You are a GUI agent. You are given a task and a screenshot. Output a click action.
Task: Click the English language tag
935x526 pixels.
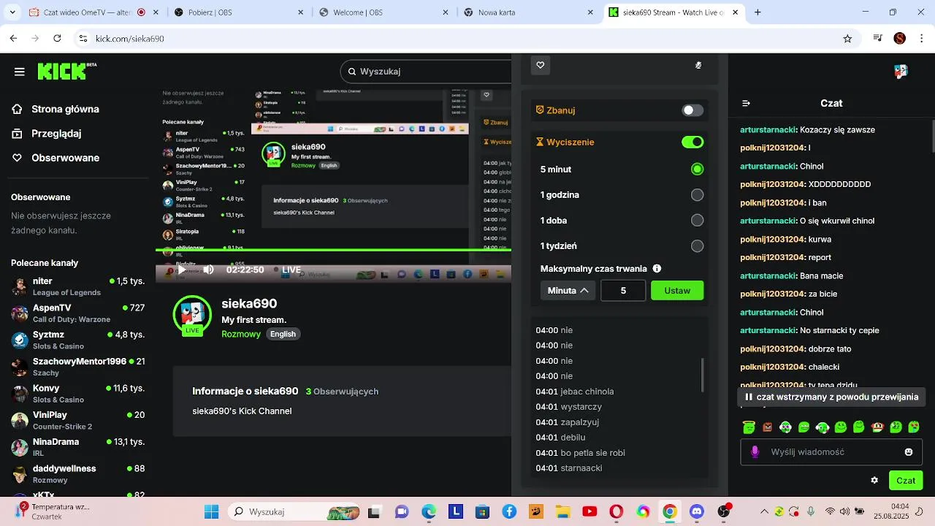[x=283, y=334]
